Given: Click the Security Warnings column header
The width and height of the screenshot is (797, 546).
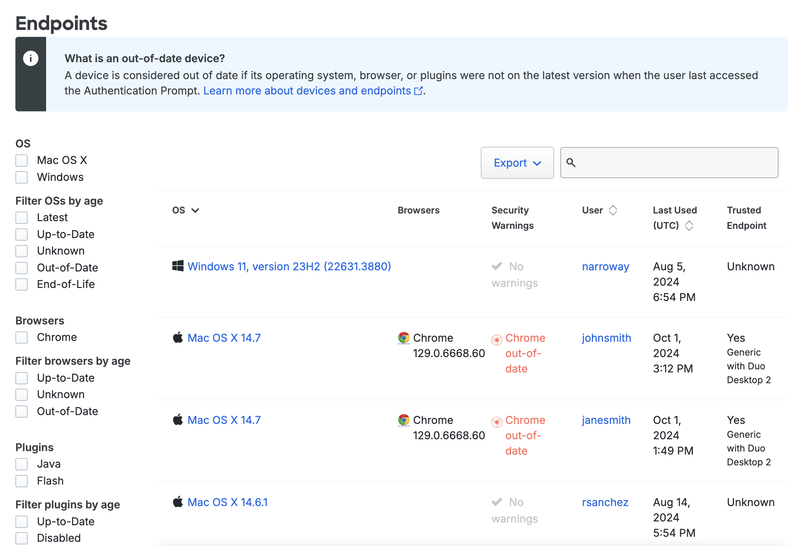Looking at the screenshot, I should (512, 218).
